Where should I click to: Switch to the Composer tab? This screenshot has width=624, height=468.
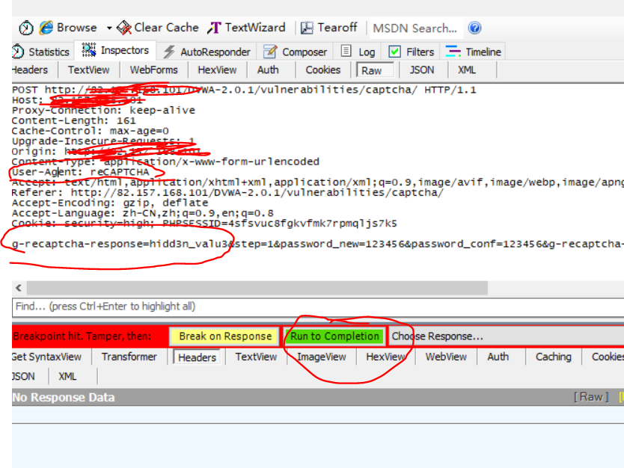point(295,52)
